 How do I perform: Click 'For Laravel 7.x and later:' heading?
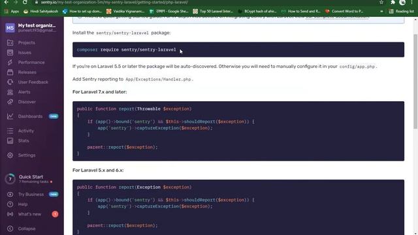pyautogui.click(x=100, y=91)
